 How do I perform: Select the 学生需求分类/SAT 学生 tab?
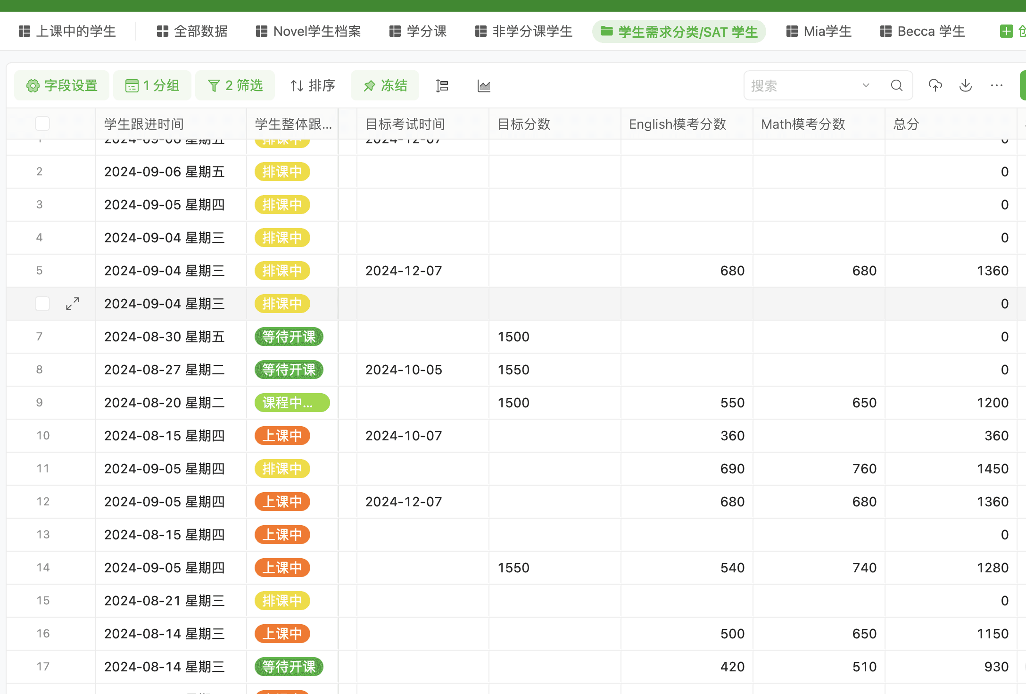click(x=679, y=32)
